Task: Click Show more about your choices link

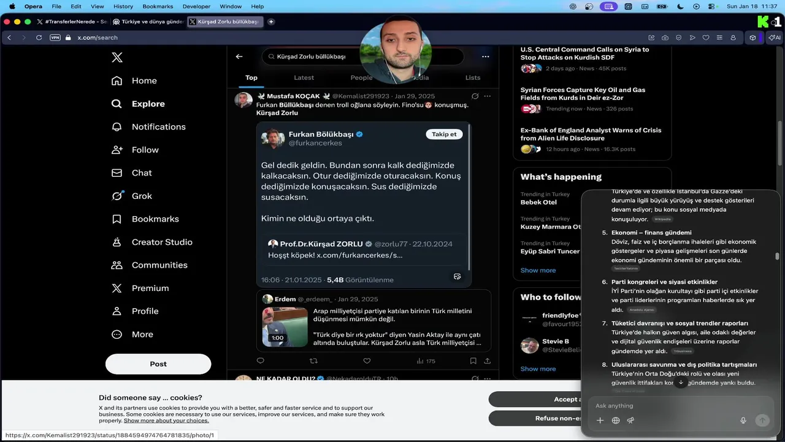Action: coord(166,421)
